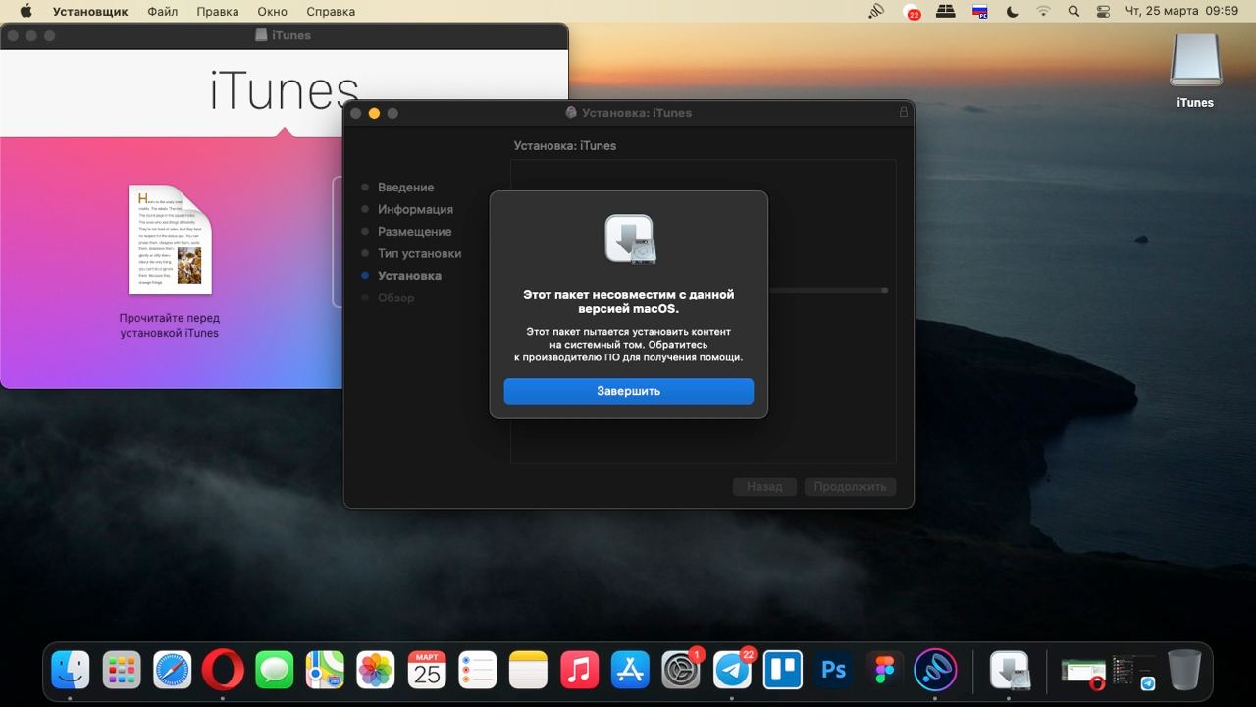This screenshot has width=1256, height=707.
Task: Launch Figma from the dock
Action: [884, 671]
